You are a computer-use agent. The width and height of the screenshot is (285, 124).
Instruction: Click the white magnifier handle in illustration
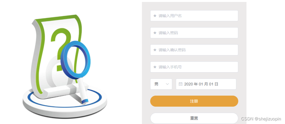(84, 90)
